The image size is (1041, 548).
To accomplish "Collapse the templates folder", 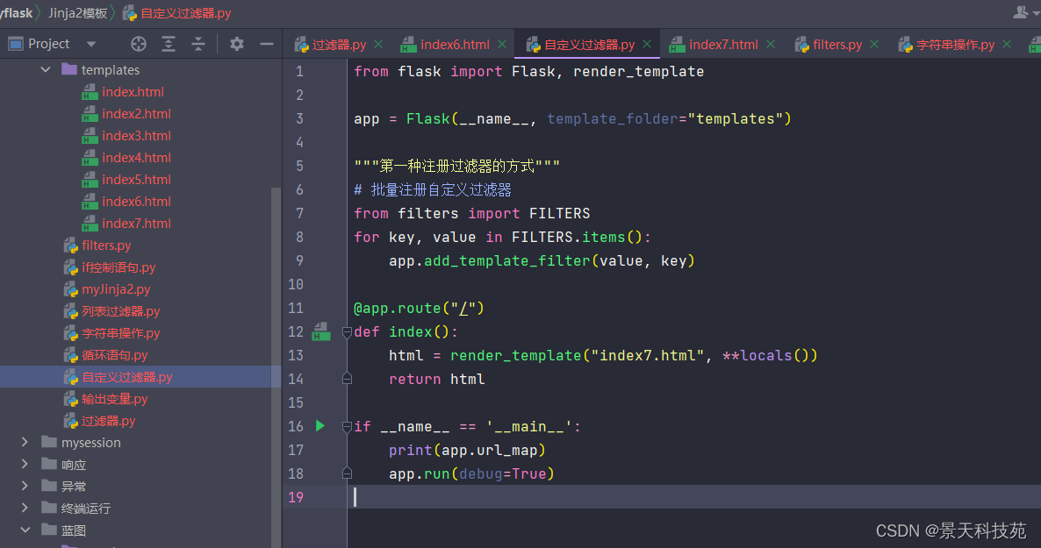I will (45, 69).
